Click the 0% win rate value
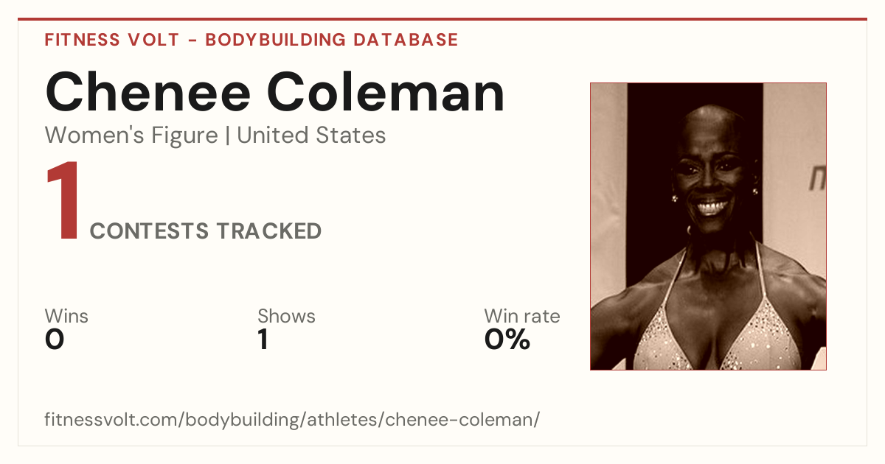885x464 pixels. tap(507, 340)
